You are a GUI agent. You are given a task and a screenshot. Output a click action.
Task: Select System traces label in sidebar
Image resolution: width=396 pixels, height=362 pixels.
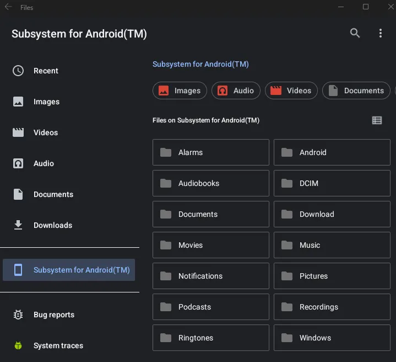point(58,345)
